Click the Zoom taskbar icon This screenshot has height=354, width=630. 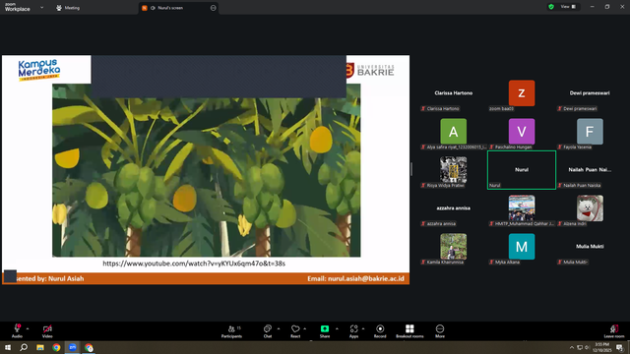click(x=73, y=347)
